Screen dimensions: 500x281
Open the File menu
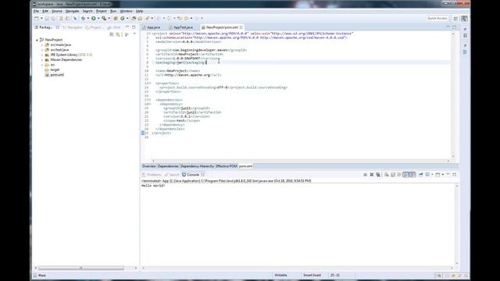pos(36,11)
